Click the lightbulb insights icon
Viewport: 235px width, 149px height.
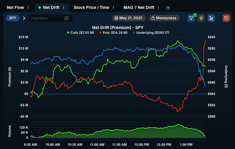tap(201, 18)
